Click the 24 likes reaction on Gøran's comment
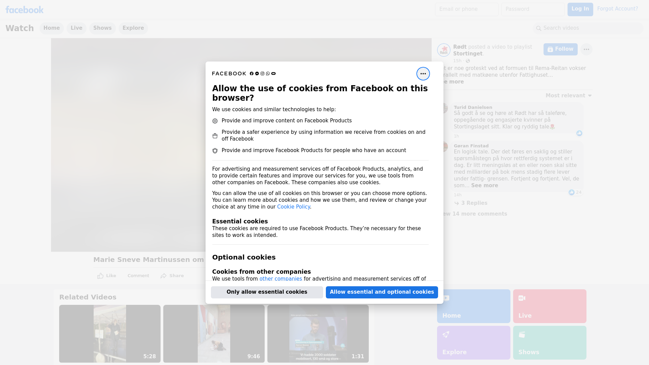This screenshot has width=649, height=365. [575, 192]
